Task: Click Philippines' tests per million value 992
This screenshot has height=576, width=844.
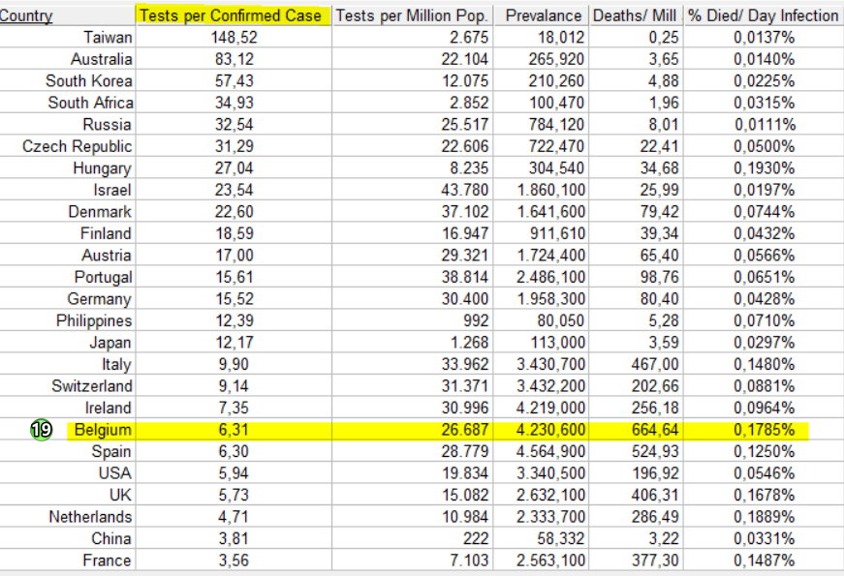Action: [x=476, y=320]
